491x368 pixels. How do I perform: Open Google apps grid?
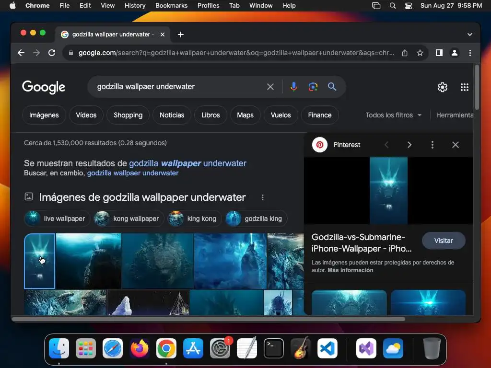pos(464,87)
